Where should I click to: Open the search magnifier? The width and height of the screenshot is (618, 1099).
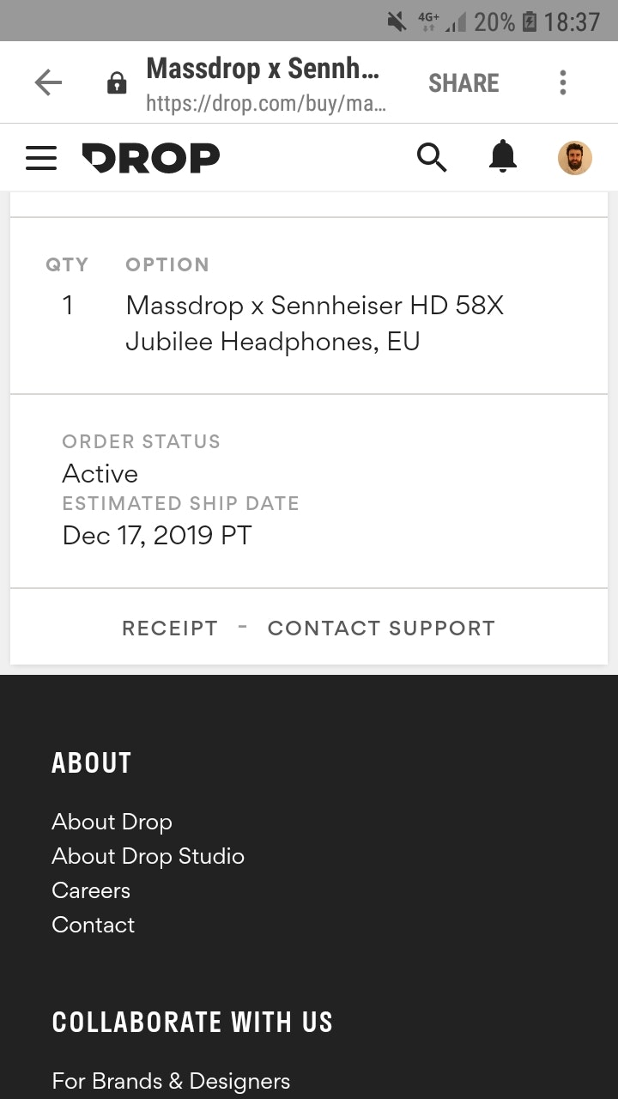click(432, 157)
